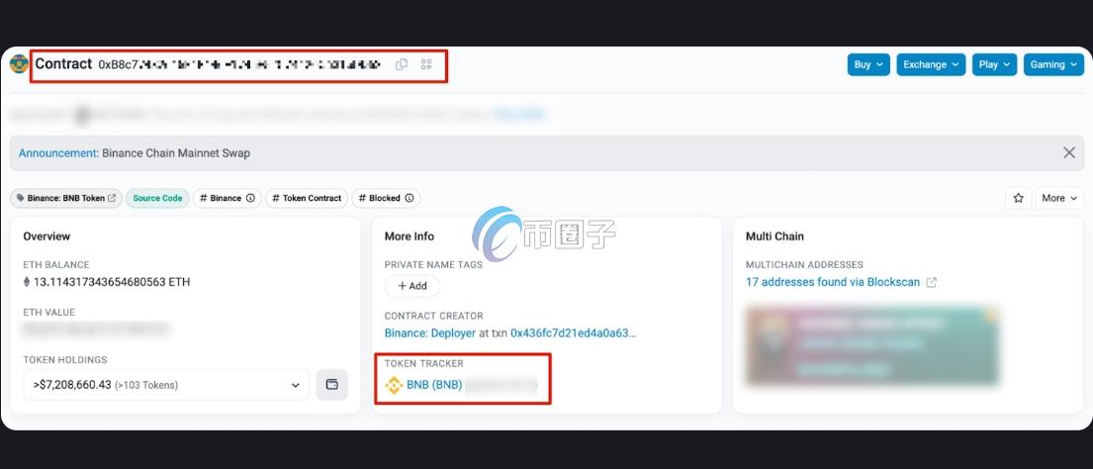The width and height of the screenshot is (1093, 469).
Task: Open the Play dropdown menu
Action: pos(994,64)
